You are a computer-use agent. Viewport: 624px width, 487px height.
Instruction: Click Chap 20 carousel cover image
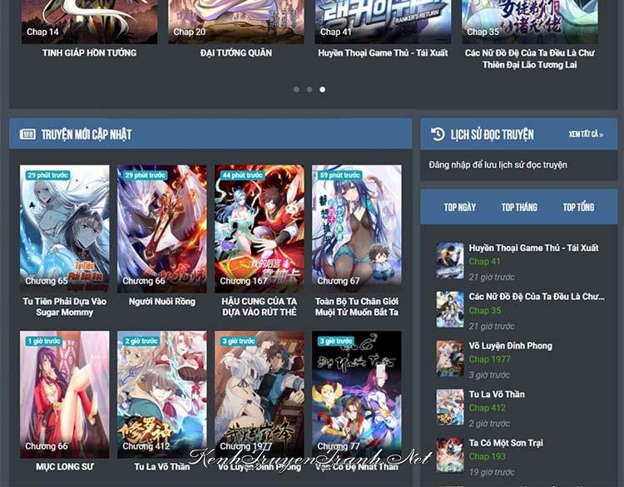236,22
